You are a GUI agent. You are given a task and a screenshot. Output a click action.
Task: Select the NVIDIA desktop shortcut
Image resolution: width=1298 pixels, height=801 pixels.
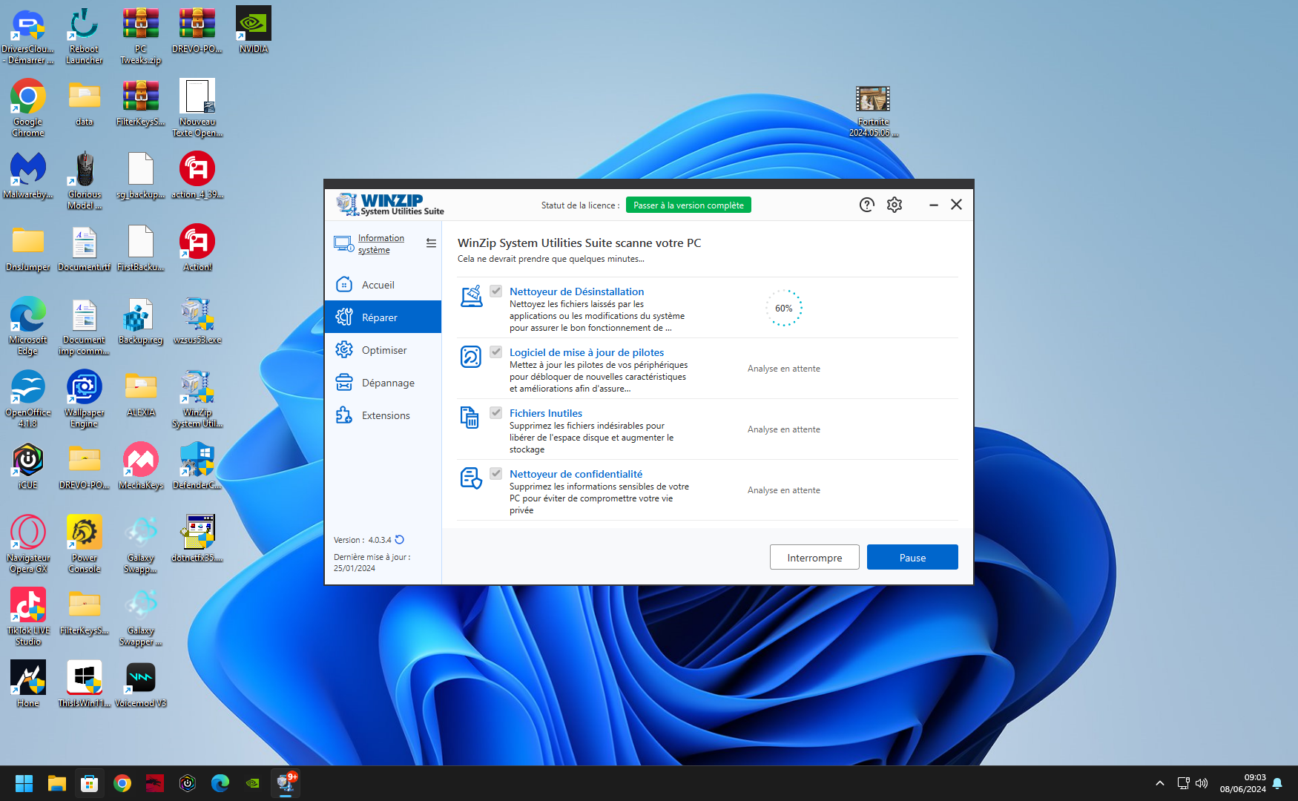tap(254, 30)
